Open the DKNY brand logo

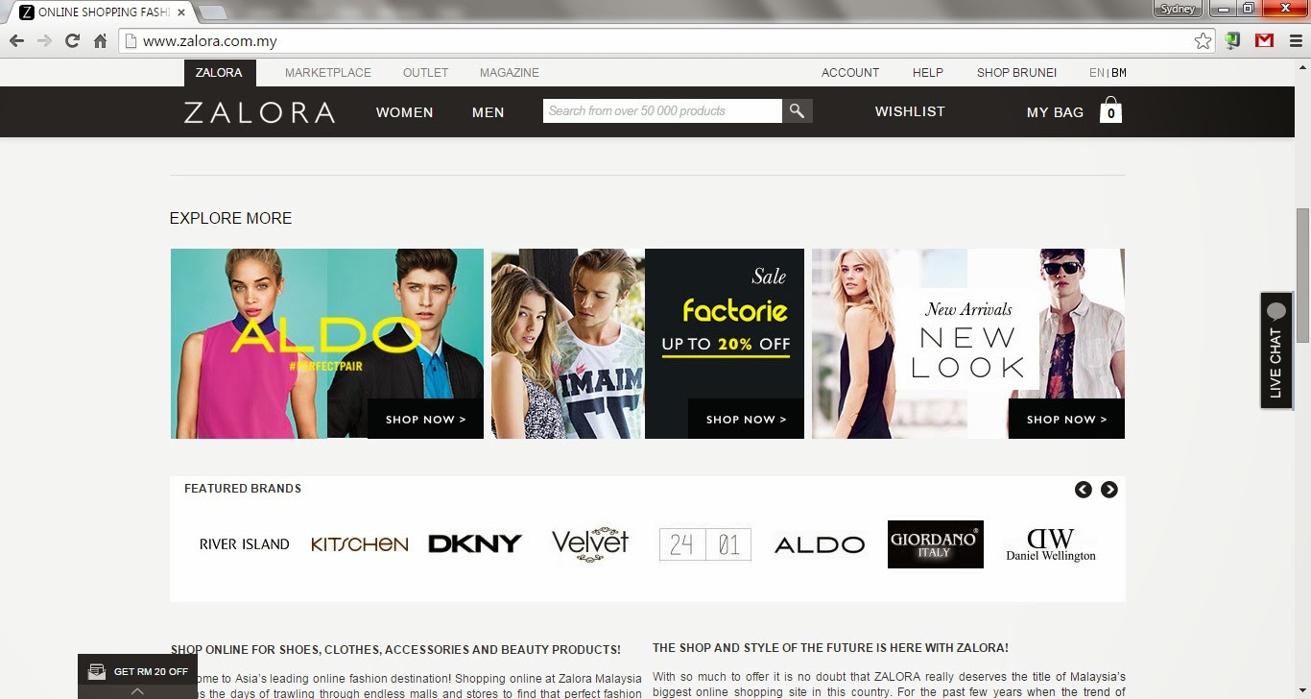tap(474, 544)
